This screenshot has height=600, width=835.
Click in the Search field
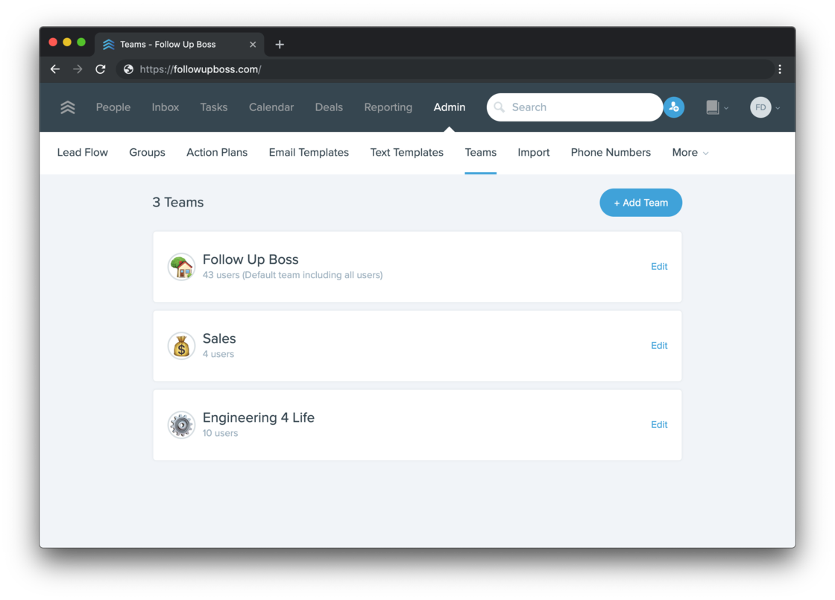click(575, 107)
